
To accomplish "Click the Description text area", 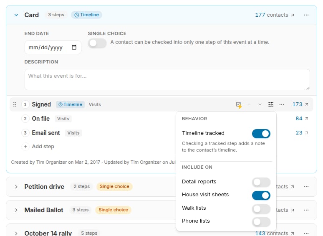I will pyautogui.click(x=167, y=79).
